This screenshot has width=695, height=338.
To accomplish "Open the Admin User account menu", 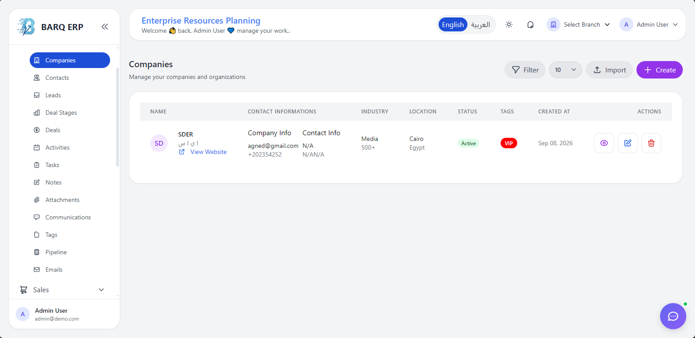I will pyautogui.click(x=649, y=25).
